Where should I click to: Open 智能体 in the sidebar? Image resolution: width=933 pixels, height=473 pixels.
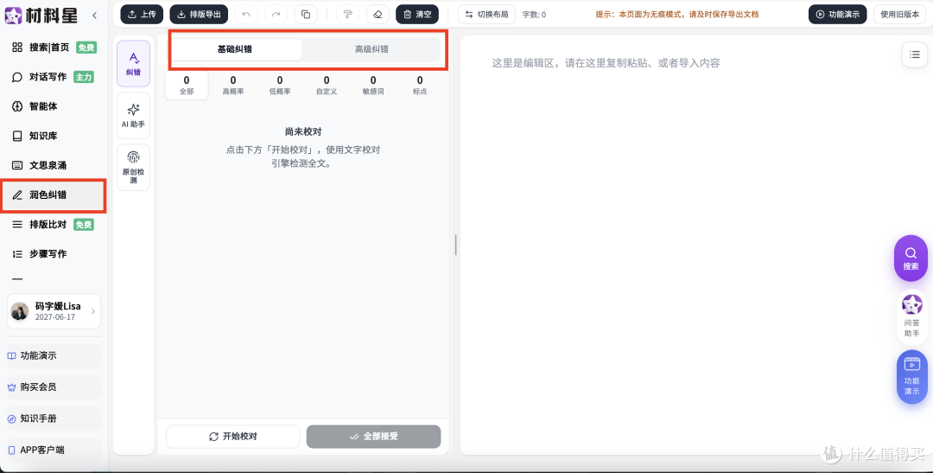pos(54,106)
